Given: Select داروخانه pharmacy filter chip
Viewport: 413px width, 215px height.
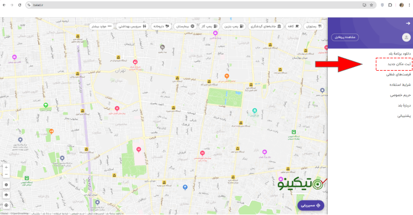Looking at the screenshot, I should 161,26.
